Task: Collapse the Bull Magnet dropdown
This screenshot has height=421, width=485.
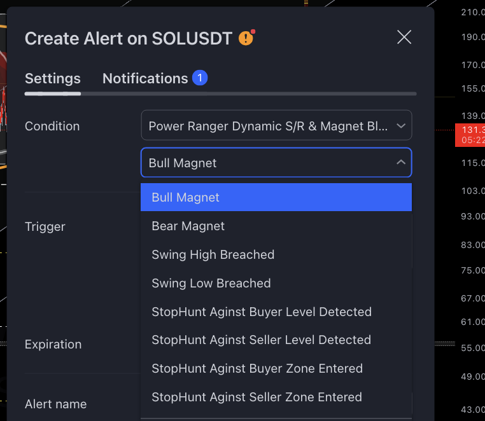Action: (401, 163)
